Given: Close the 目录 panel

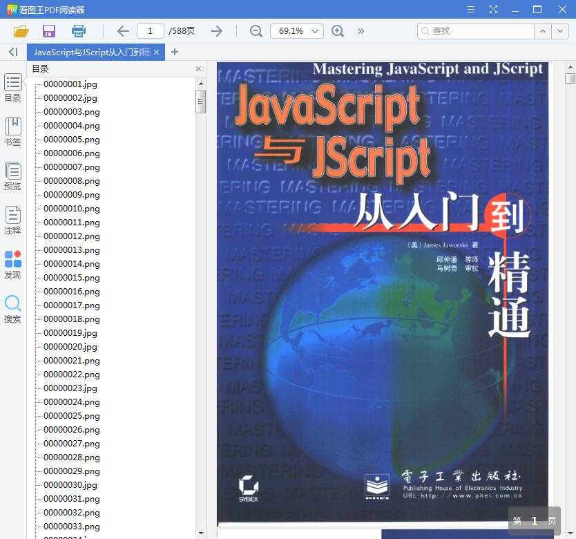Looking at the screenshot, I should click(x=198, y=68).
